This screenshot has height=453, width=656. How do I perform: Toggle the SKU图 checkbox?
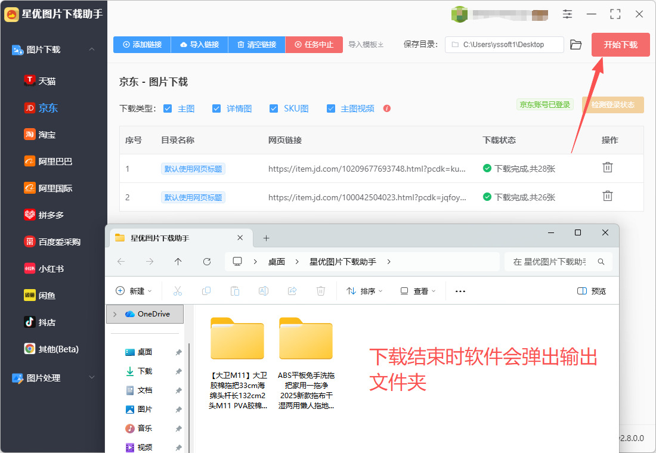click(274, 108)
